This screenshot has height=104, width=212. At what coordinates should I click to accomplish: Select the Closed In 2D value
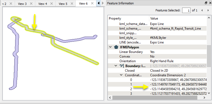coord(159,70)
